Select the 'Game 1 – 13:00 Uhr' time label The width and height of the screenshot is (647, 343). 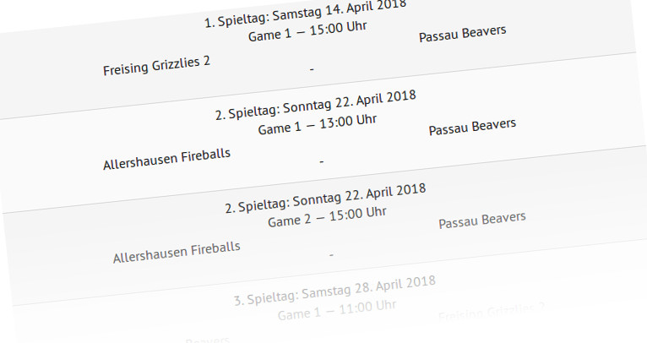(318, 124)
